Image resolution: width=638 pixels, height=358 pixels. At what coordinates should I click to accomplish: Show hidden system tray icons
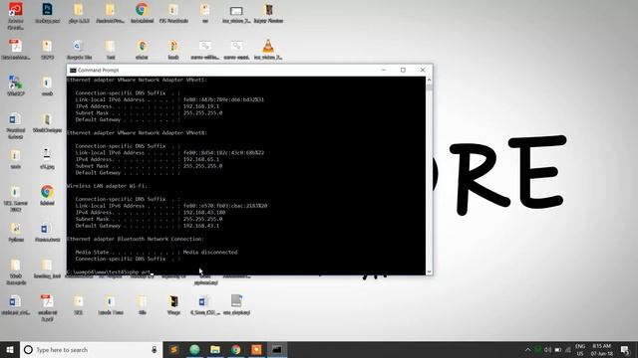click(x=527, y=350)
